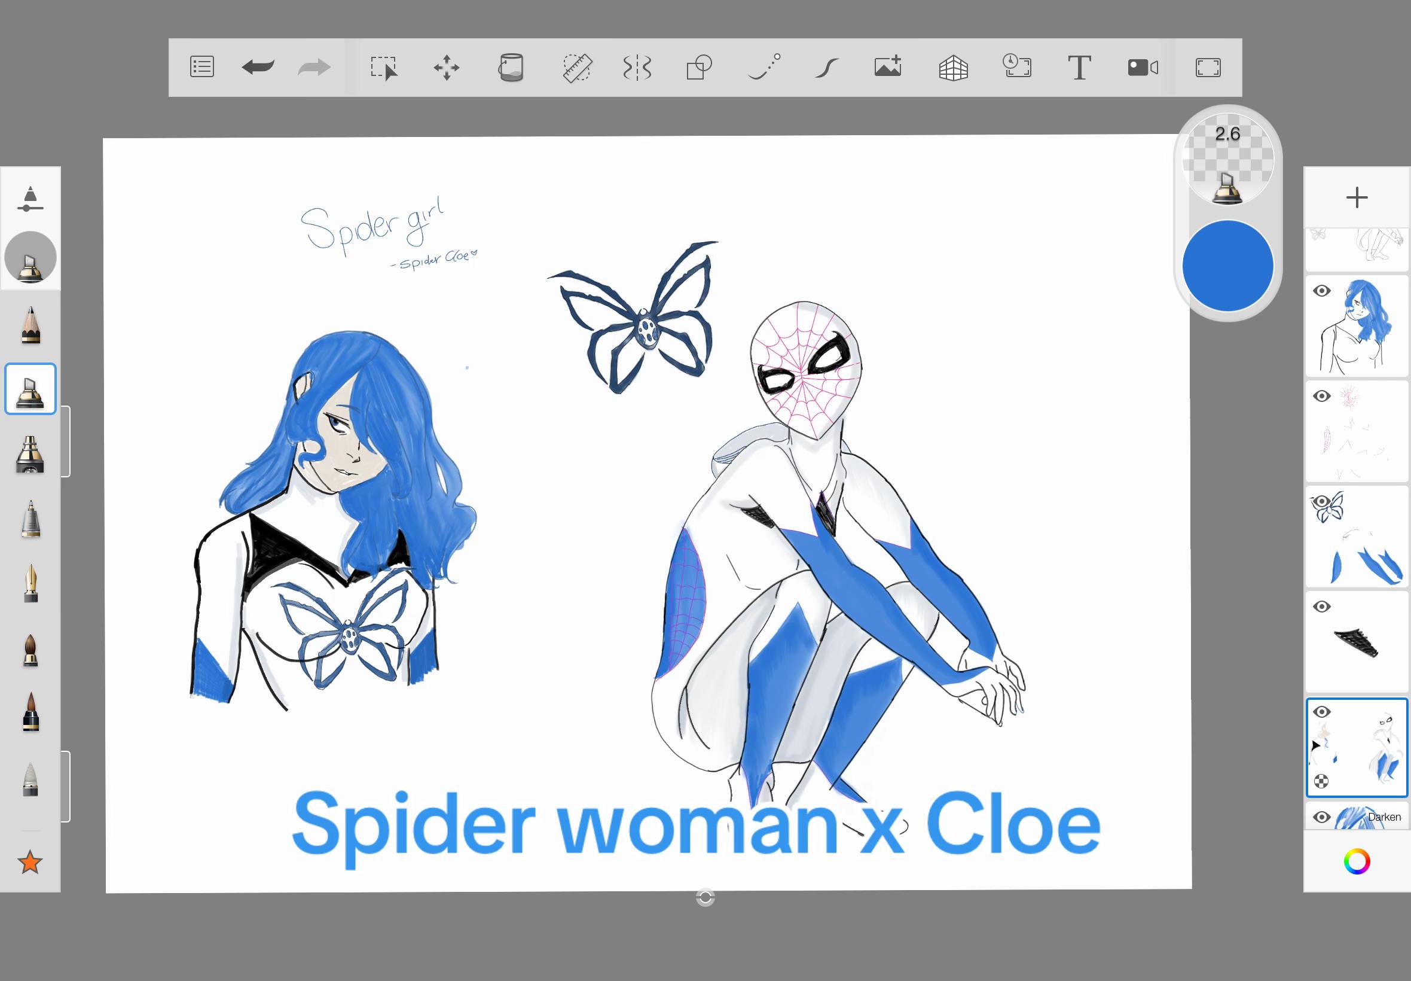Toggle visibility of the pink web layer
This screenshot has width=1411, height=981.
point(1322,396)
